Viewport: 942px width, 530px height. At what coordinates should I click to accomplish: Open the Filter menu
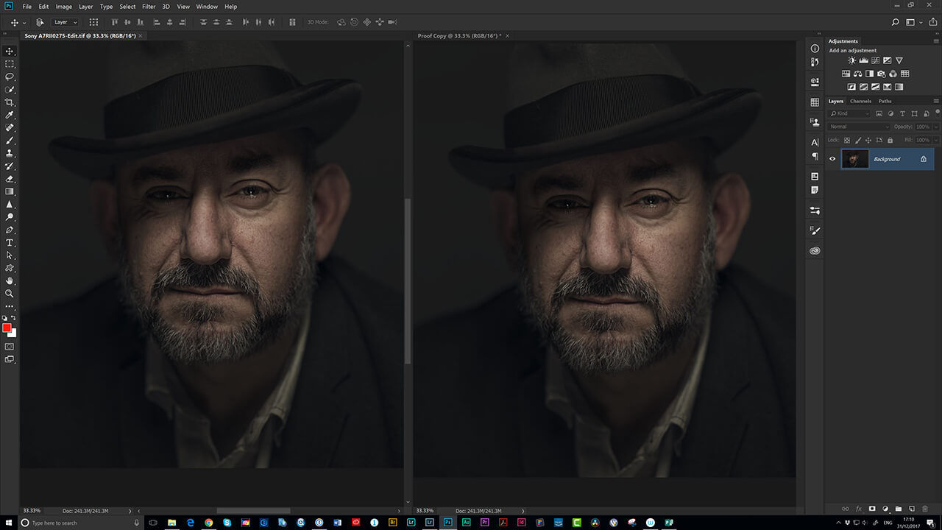[149, 7]
